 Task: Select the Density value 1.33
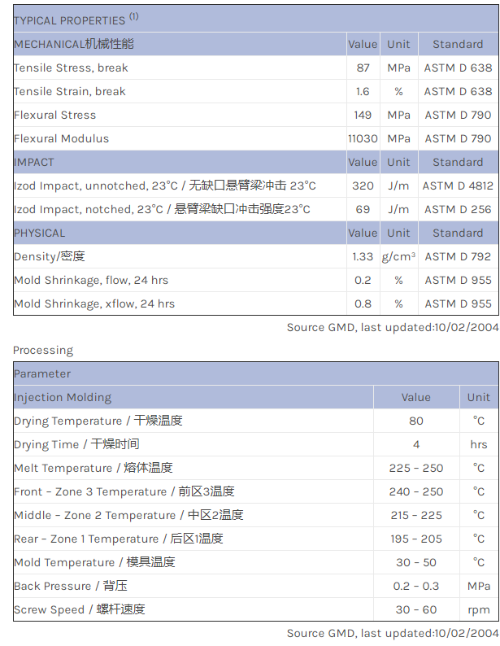tap(363, 256)
